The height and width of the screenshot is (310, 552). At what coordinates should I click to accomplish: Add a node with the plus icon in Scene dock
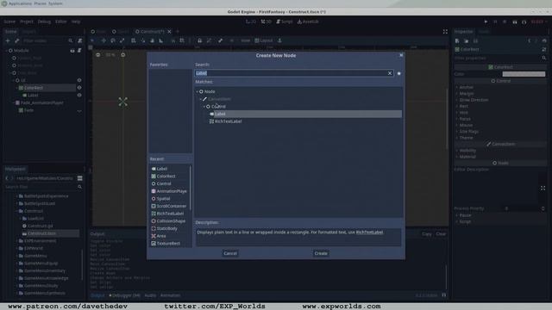[x=8, y=40]
